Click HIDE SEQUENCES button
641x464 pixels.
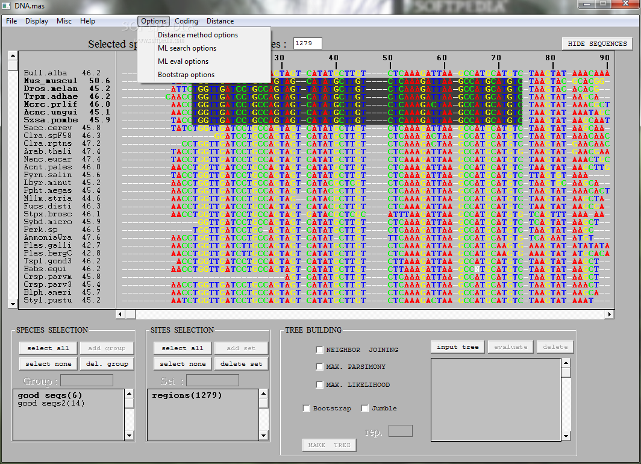click(597, 44)
